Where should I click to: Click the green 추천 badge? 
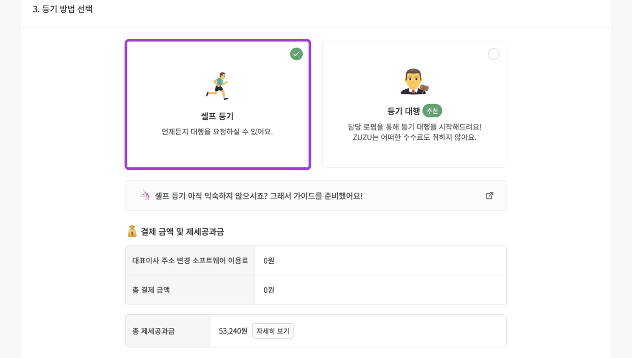click(432, 111)
